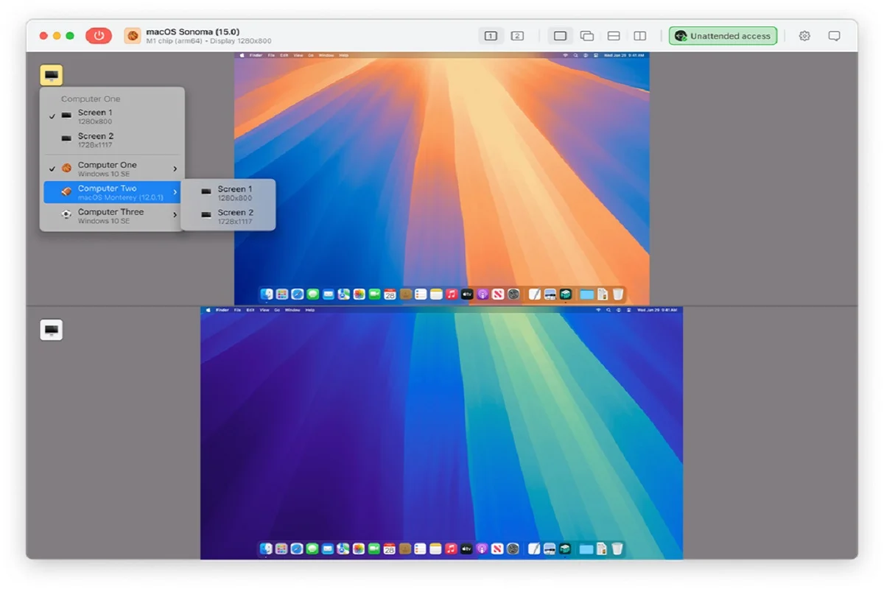Pick Screen 2 in Computer Two submenu
884x589 pixels.
click(234, 216)
